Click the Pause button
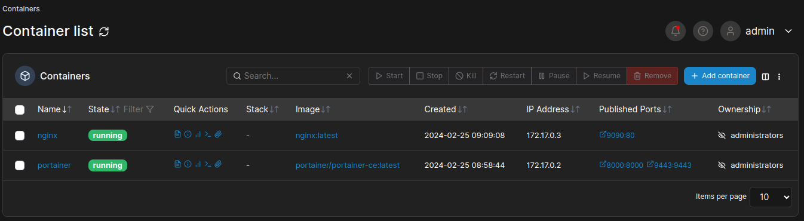804x221 pixels. point(554,76)
